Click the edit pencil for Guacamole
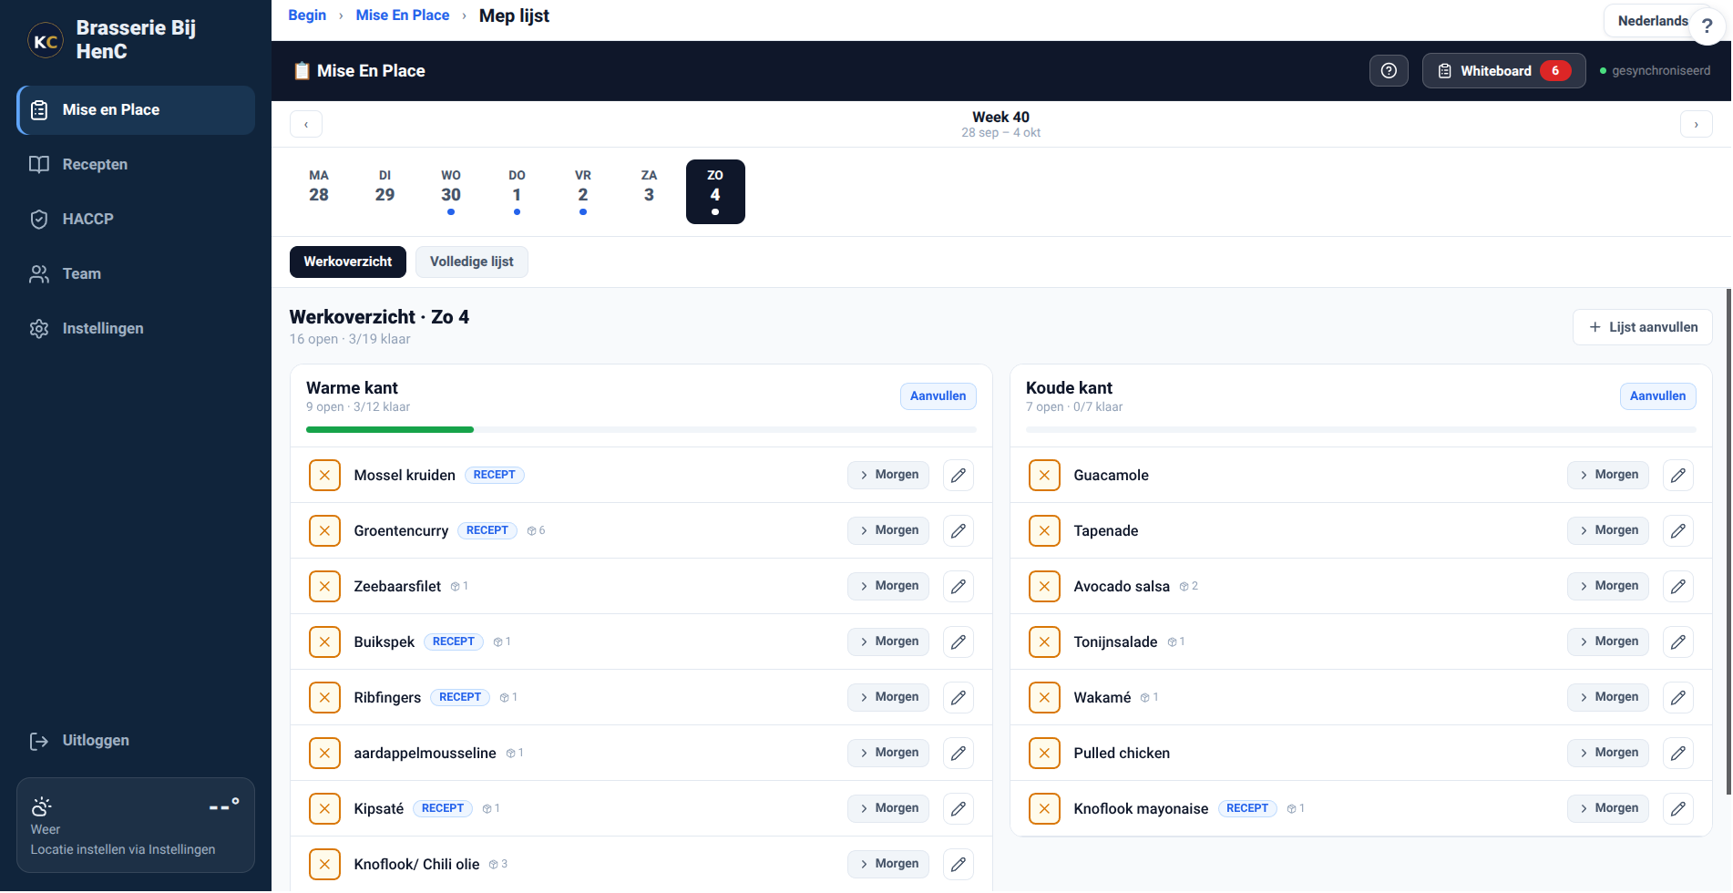1733x893 pixels. tap(1678, 475)
